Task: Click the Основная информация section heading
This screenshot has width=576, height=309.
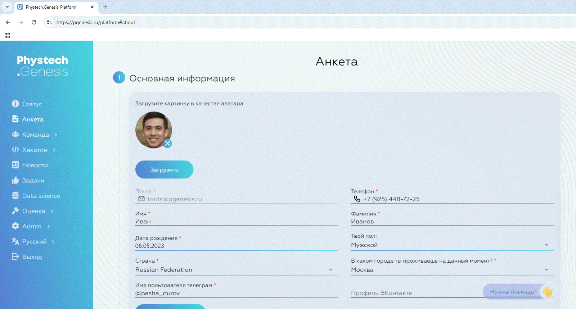Action: click(x=182, y=78)
